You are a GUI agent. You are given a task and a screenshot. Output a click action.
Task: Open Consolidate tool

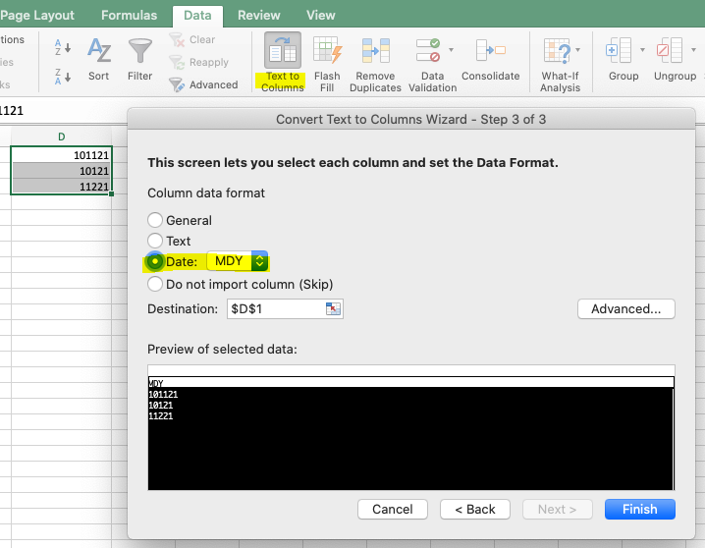pos(491,59)
